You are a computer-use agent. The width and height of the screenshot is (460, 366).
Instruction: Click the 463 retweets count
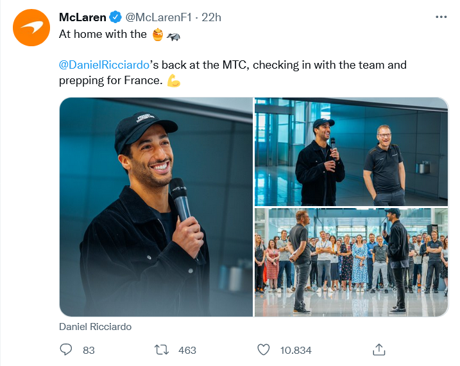point(187,350)
